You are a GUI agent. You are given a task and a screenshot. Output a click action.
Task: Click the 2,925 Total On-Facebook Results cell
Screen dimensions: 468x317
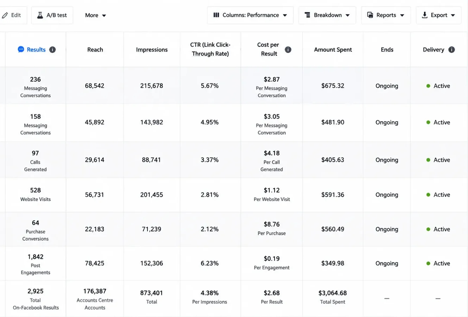pyautogui.click(x=36, y=299)
